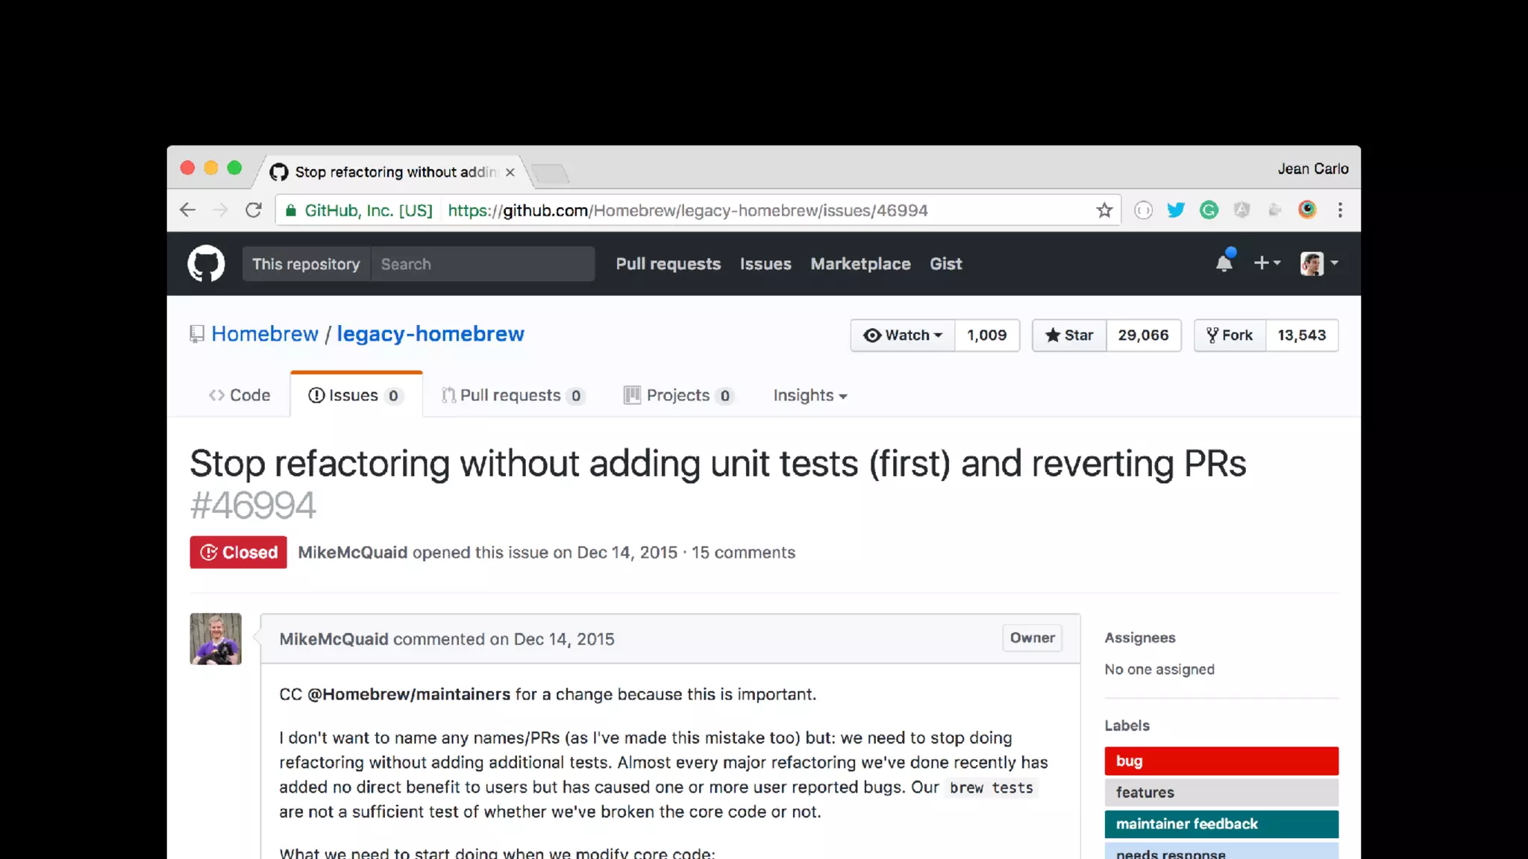Open the 13,543 forks count

[1301, 336]
